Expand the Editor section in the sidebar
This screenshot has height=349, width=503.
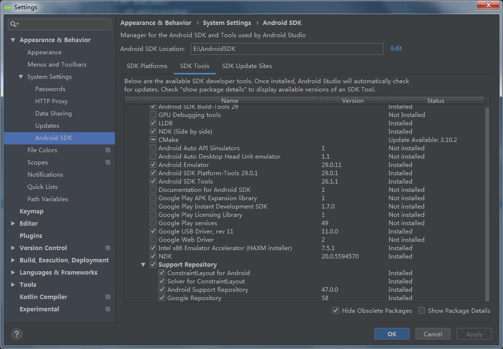(13, 223)
